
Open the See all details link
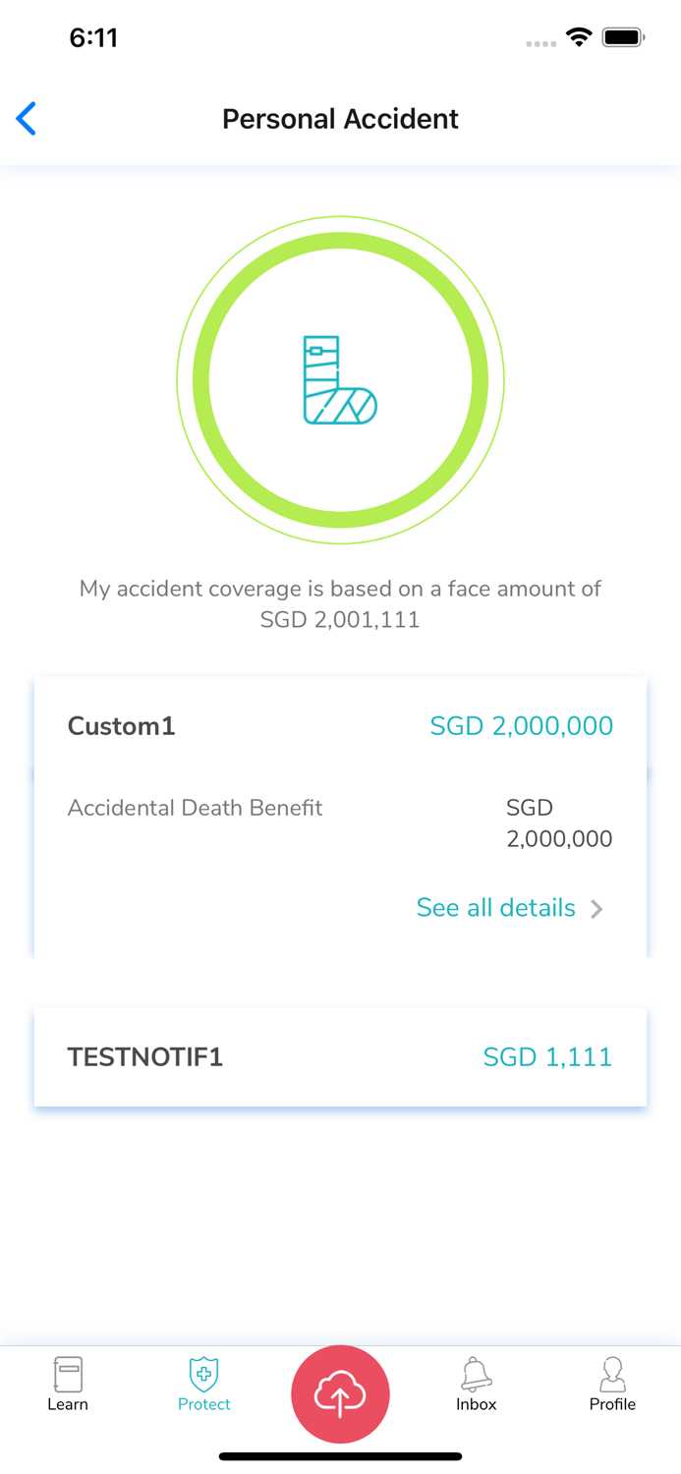(495, 908)
